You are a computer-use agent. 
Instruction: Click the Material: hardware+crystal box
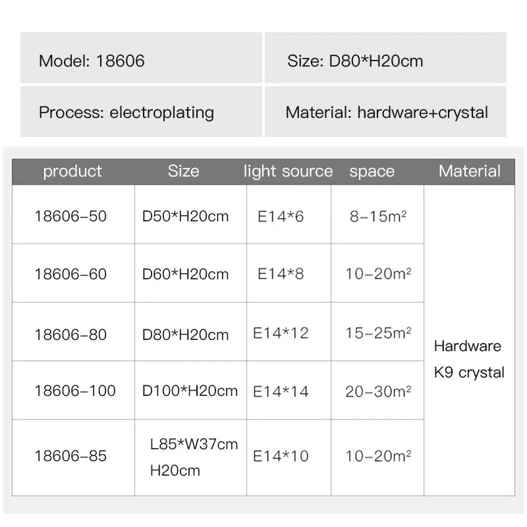pos(385,111)
